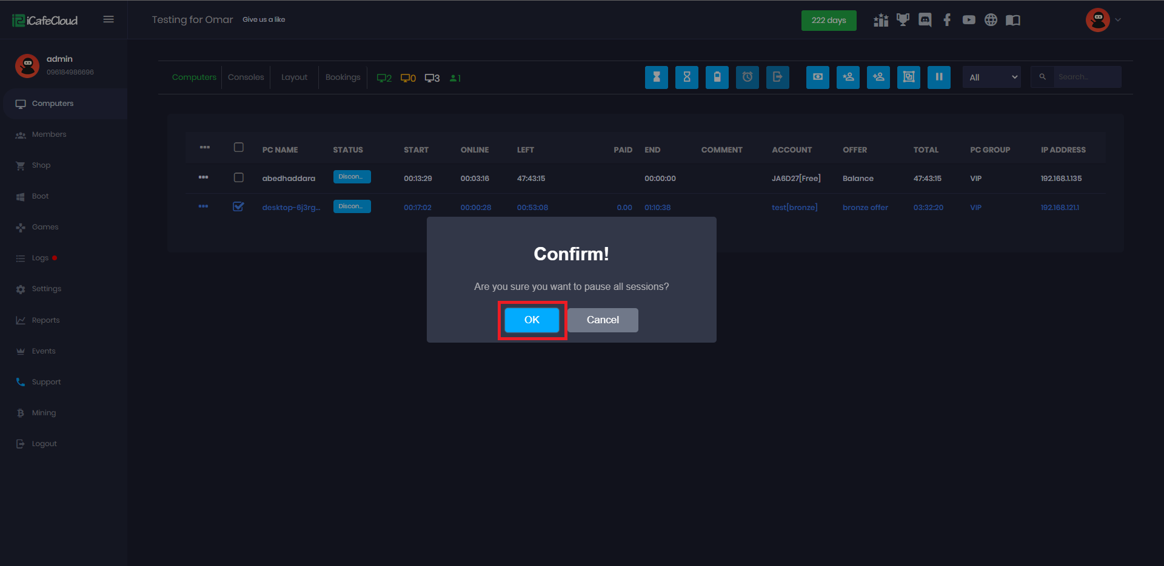Uncheck the desktop-6j3rg row checkbox
This screenshot has height=566, width=1164.
click(239, 207)
